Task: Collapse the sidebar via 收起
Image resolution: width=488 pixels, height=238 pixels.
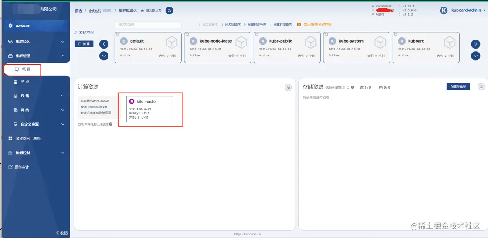Action: coord(61,233)
